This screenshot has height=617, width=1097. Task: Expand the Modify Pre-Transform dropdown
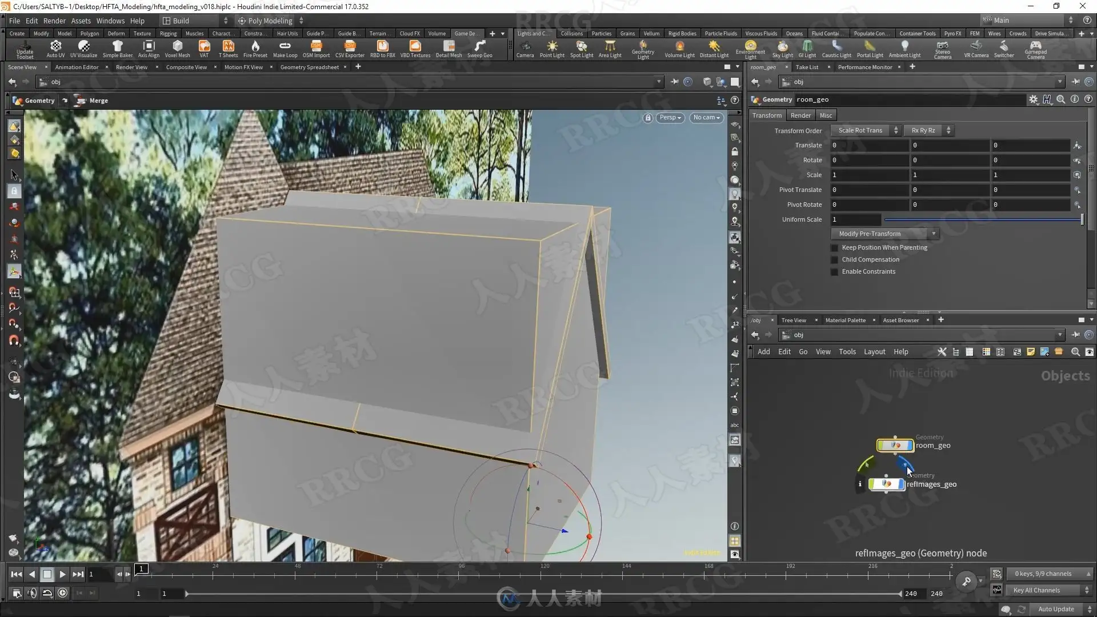(884, 234)
